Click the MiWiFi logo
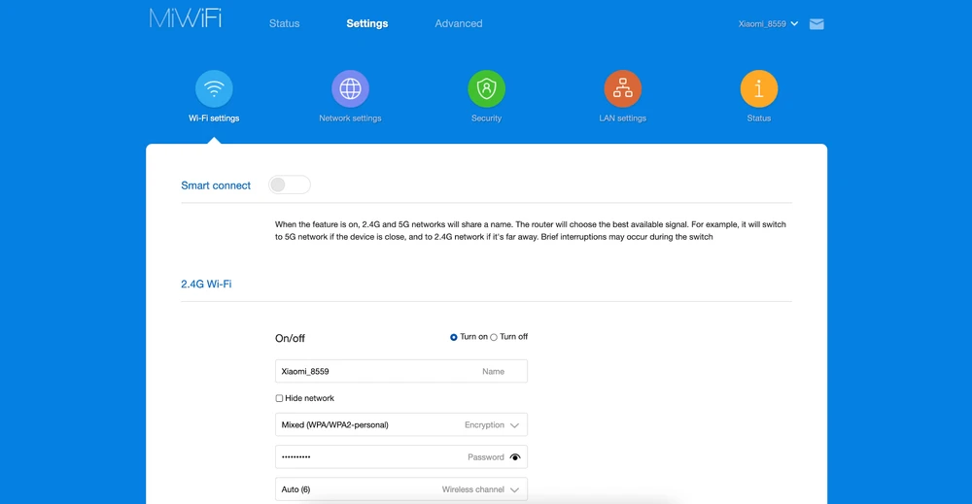972x504 pixels. click(186, 18)
